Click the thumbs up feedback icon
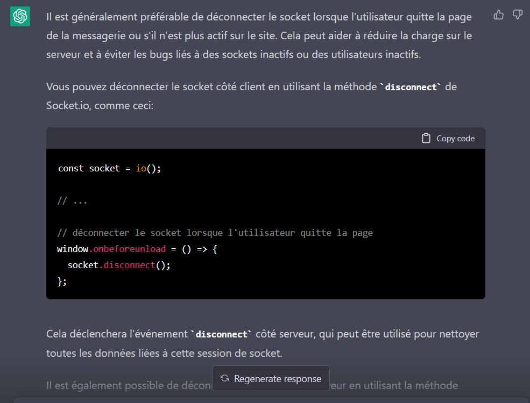Screen dimensions: 530x403 tap(499, 15)
